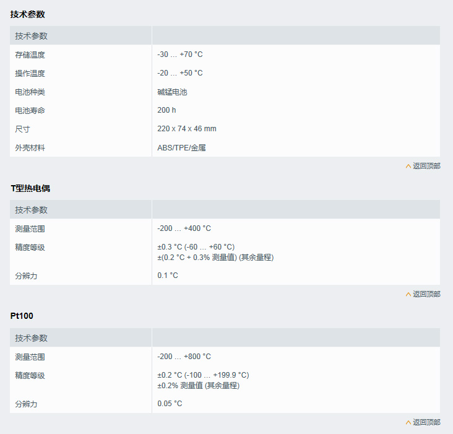Click the up-arrow icon below the Pt100 table
Screen dimensions: 453x434
pos(408,422)
